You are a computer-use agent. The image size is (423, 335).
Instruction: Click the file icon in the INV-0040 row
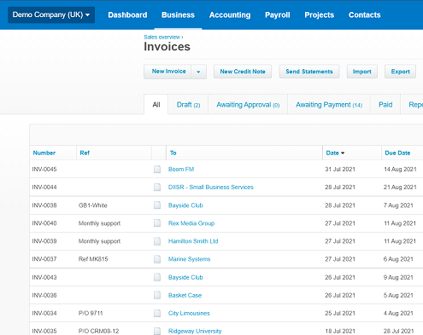157,223
